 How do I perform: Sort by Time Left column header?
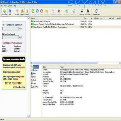tap(111, 18)
